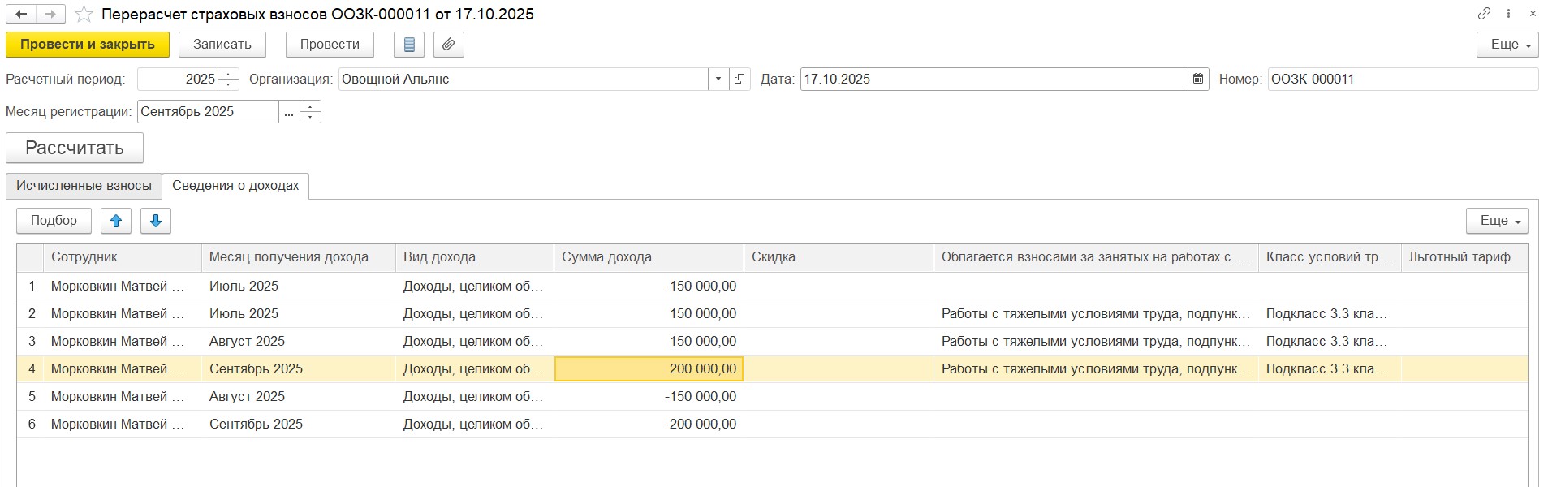The width and height of the screenshot is (1548, 487).
Task: Open calendar picker for date field
Action: coord(1198,80)
